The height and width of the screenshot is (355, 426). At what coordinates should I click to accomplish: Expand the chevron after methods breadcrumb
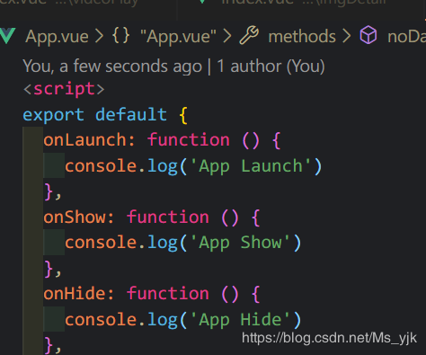point(346,37)
